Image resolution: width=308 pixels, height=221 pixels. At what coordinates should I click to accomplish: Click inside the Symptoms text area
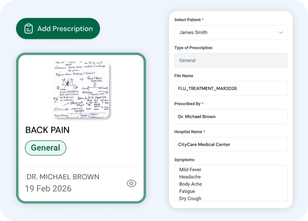(x=231, y=183)
